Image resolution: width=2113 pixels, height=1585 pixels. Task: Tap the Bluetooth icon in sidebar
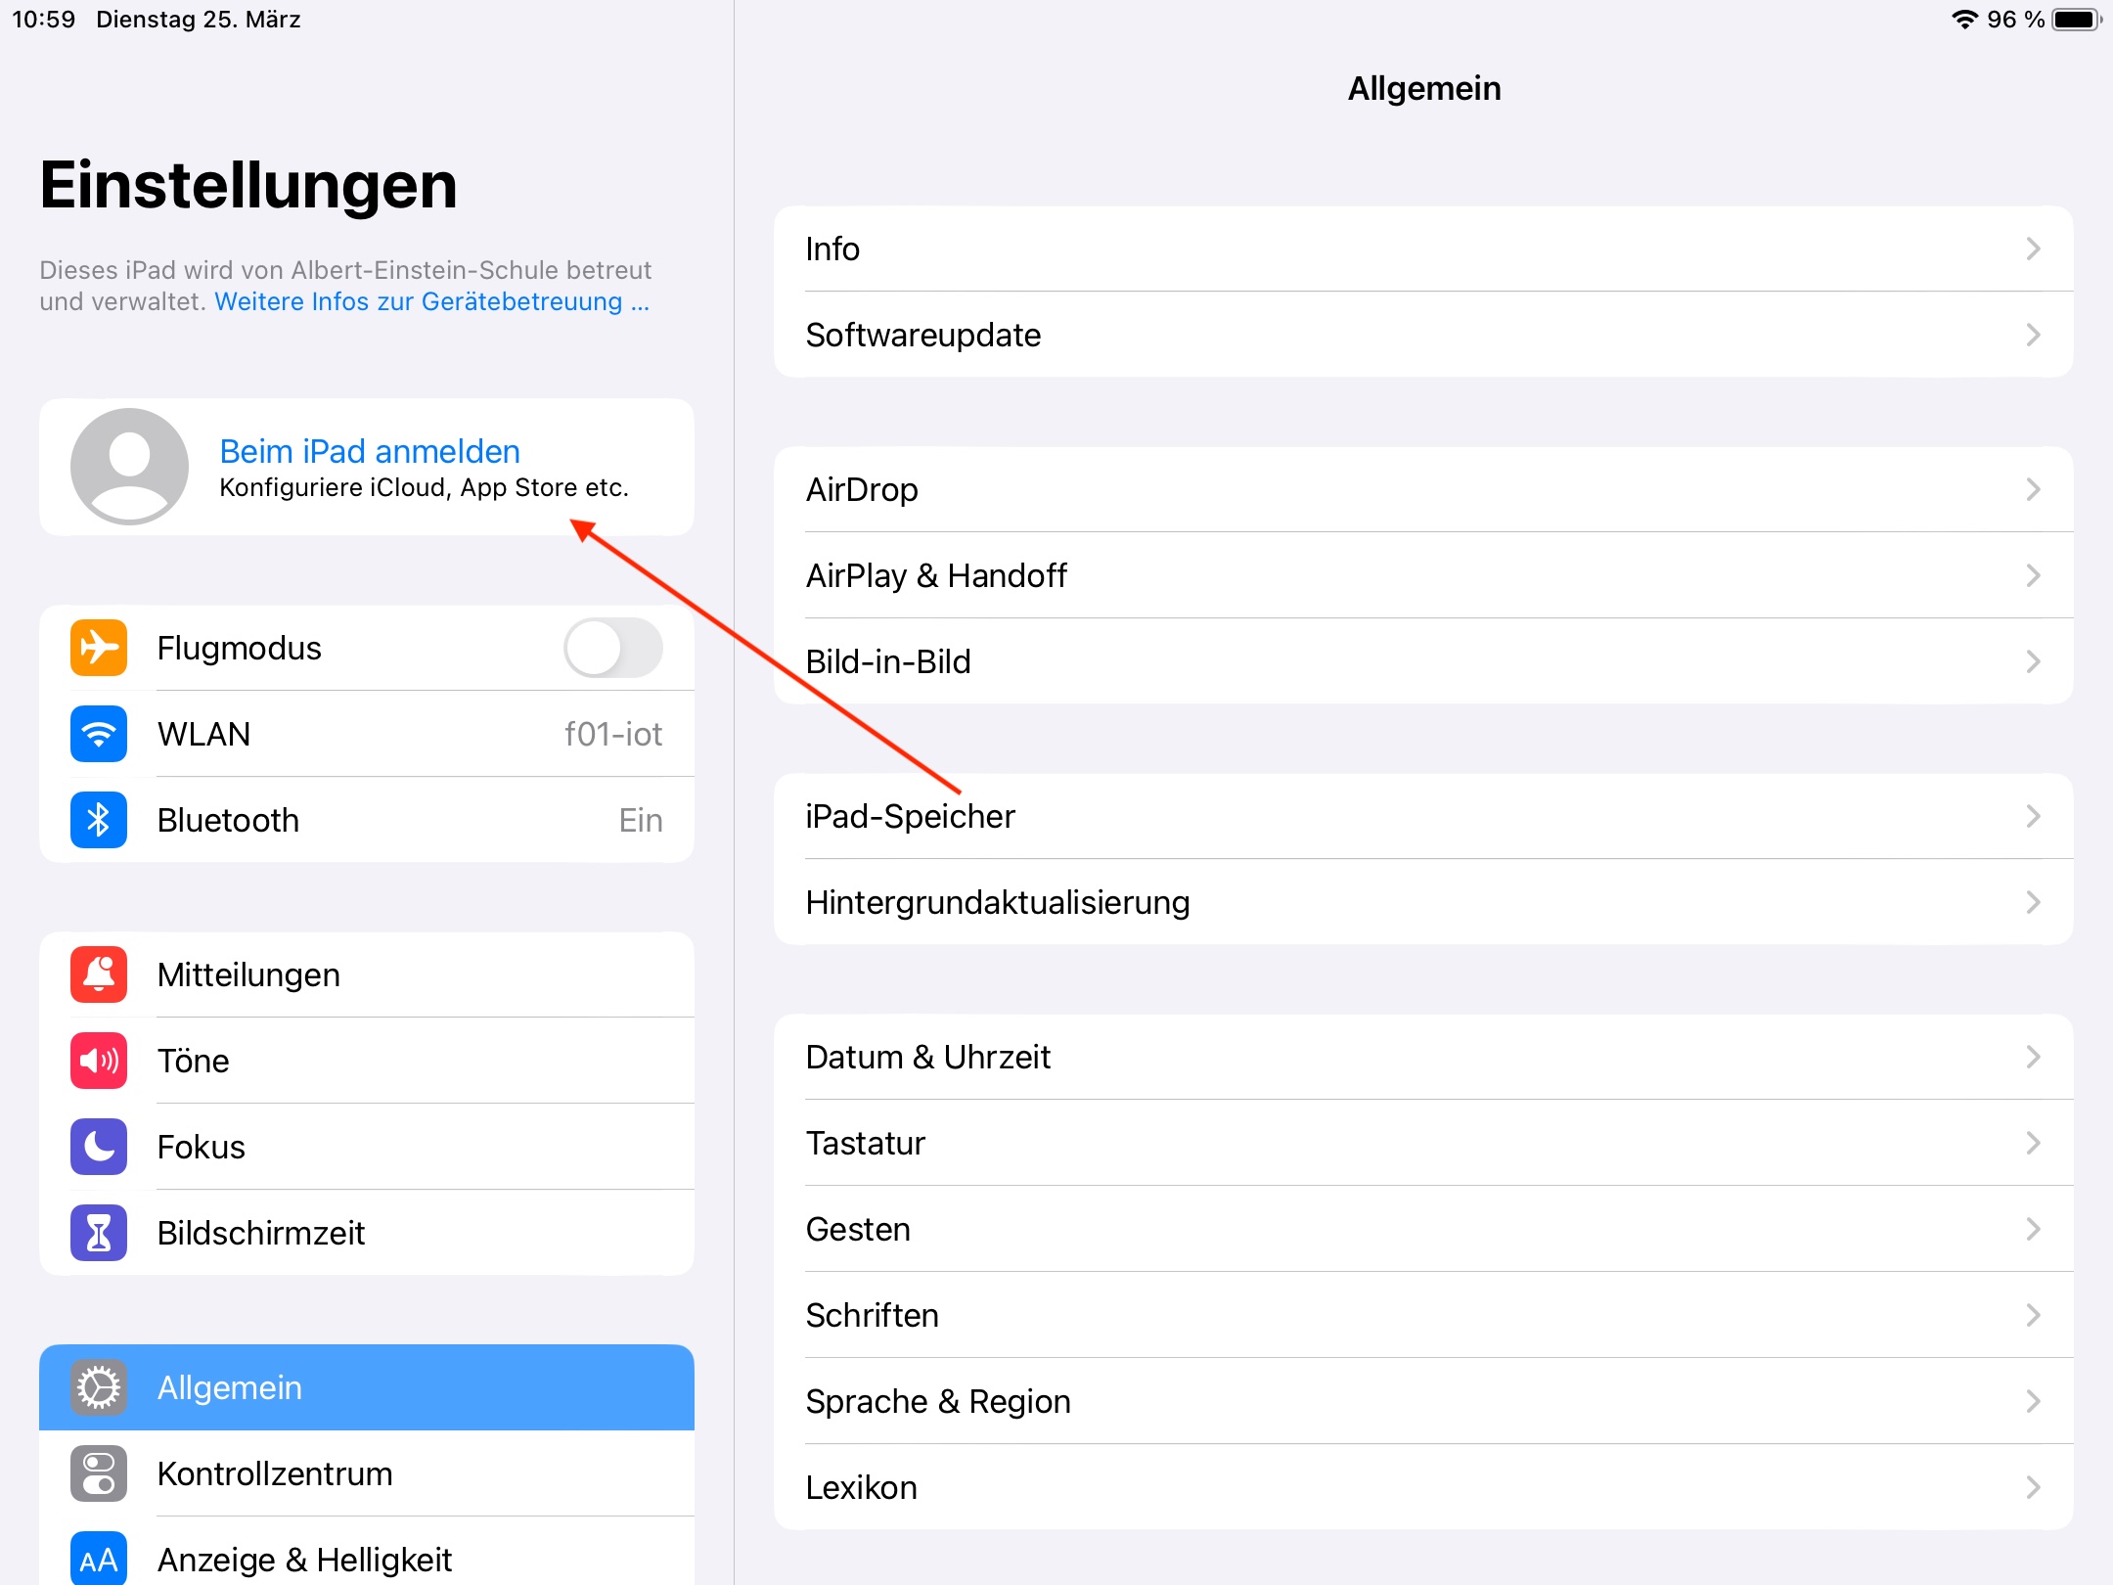point(99,820)
